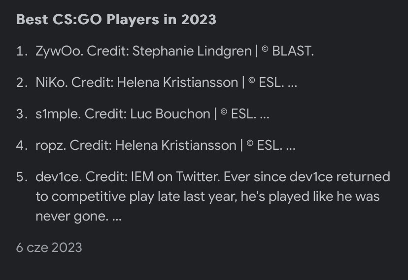Screen dimensions: 408x280
Task: Click the ellipsis after NiKo's ESL credit
Action: click(293, 86)
